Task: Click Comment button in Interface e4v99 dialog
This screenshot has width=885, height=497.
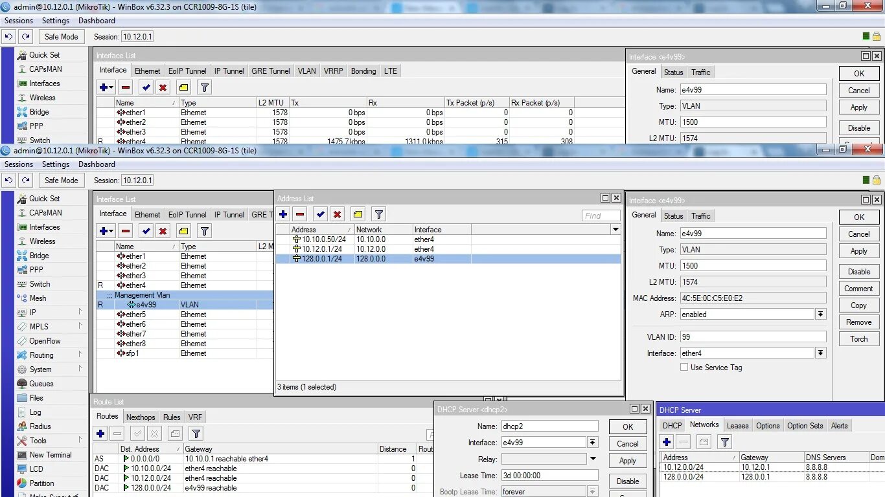Action: point(859,288)
